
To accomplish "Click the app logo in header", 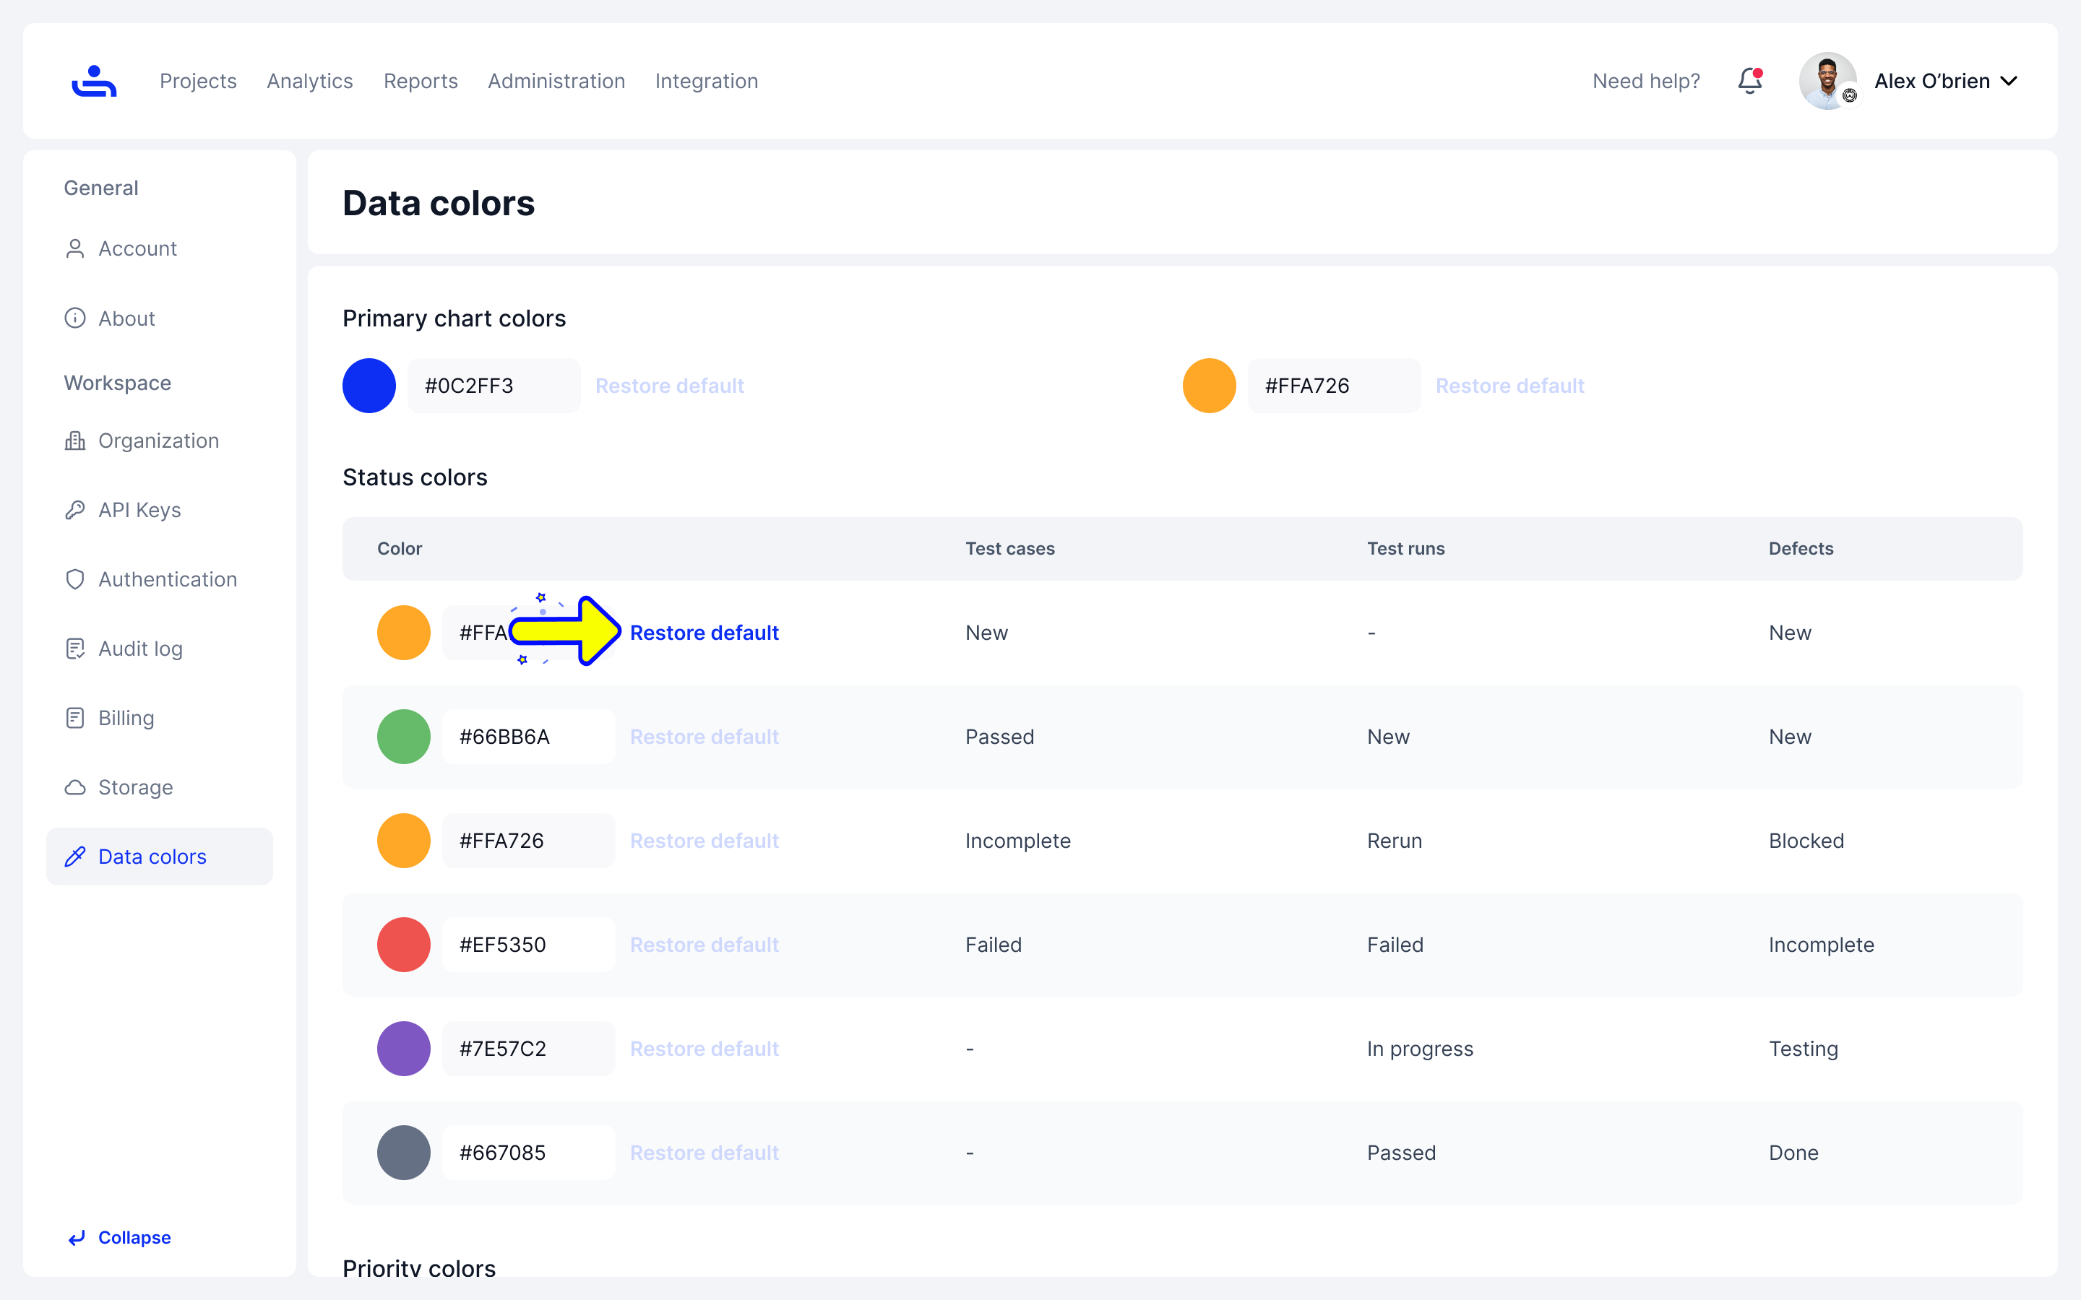I will click(94, 81).
